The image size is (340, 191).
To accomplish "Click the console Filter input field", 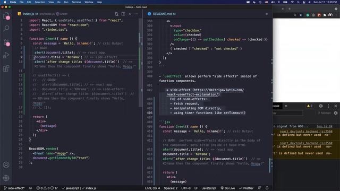I will (288, 113).
